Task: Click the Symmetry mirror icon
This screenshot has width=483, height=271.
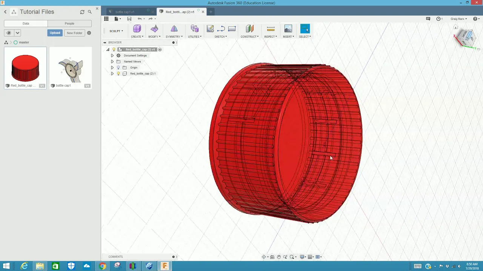Action: [x=174, y=29]
